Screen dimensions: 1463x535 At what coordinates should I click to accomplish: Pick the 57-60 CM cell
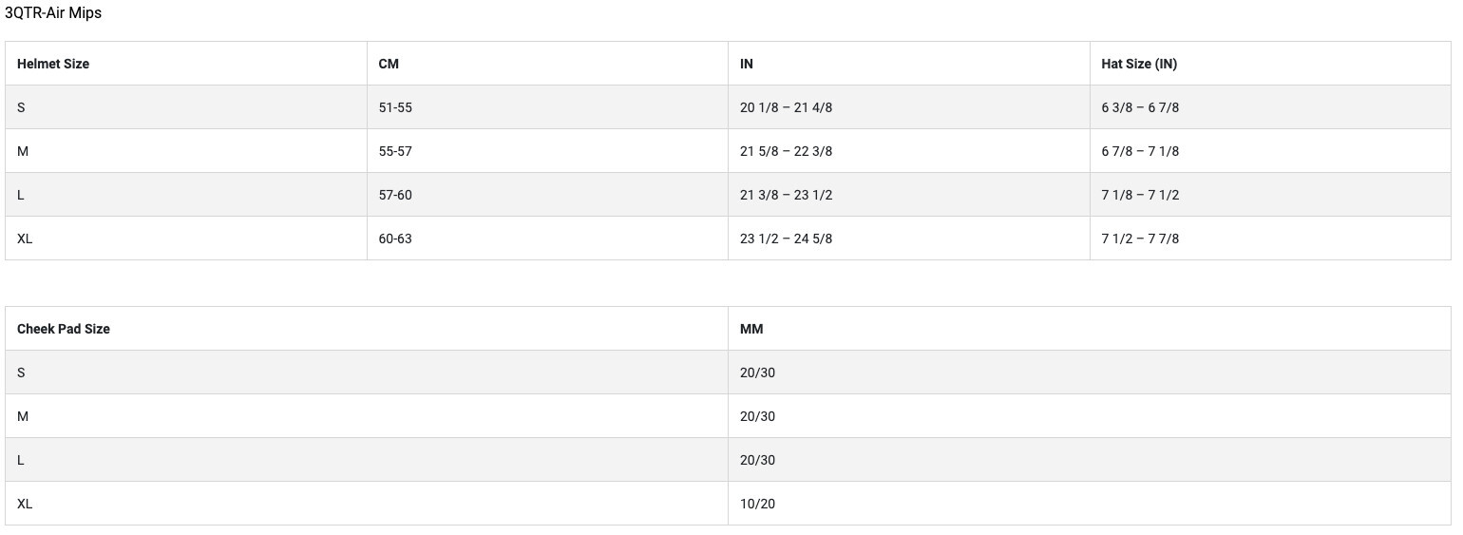point(395,195)
